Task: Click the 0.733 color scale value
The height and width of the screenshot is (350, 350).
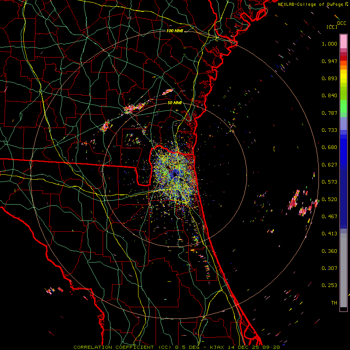Action: click(x=329, y=130)
